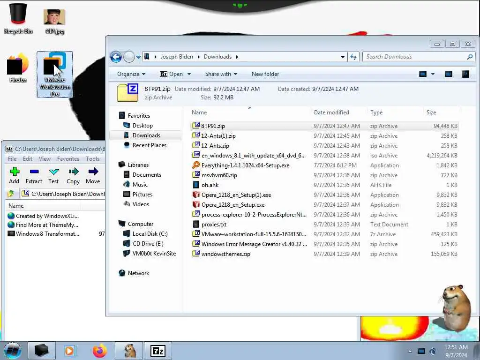Click the Test button in 7-Zip
This screenshot has width=480, height=360.
pos(53,175)
